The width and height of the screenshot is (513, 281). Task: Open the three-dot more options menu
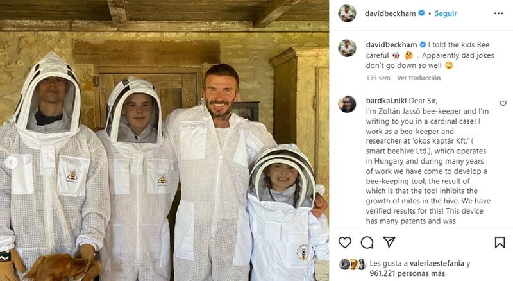click(499, 13)
